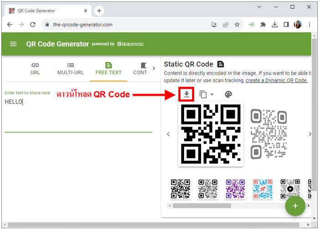Choose the rounded-eye gray QR template thumbnail

[x=208, y=189]
